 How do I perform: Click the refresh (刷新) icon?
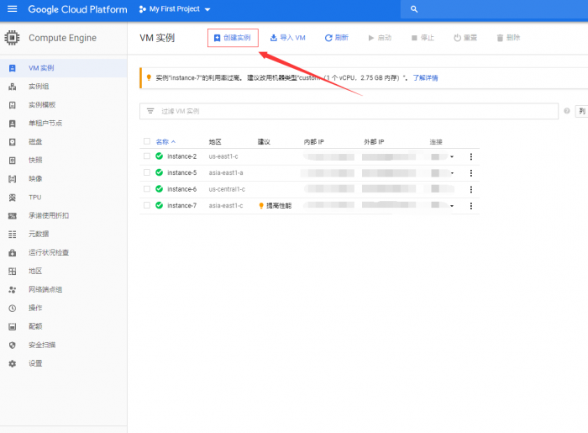point(328,38)
